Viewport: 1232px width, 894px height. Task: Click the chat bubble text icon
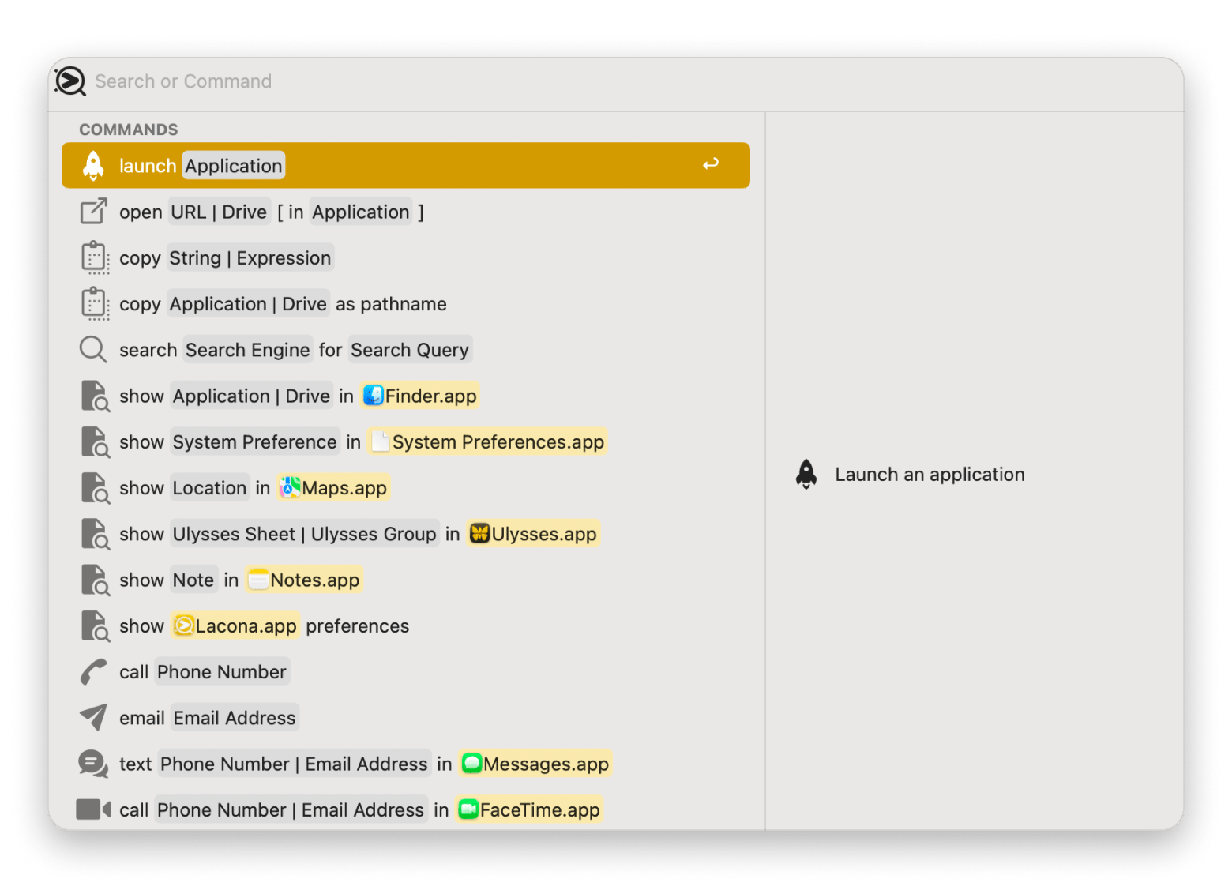coord(93,764)
